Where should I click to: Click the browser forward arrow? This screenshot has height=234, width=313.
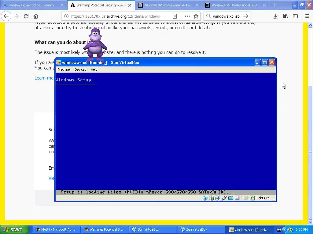(16, 16)
